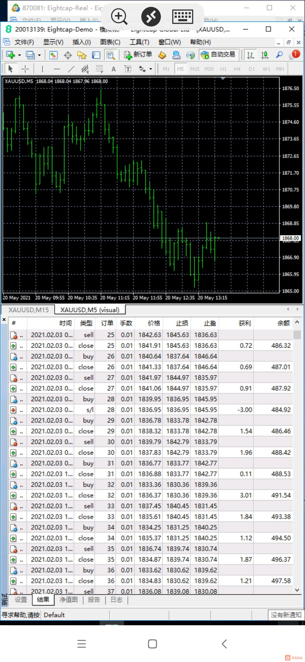Toggle the Strategy Tester icon
Viewport: 305px width, 662px height.
click(110, 55)
